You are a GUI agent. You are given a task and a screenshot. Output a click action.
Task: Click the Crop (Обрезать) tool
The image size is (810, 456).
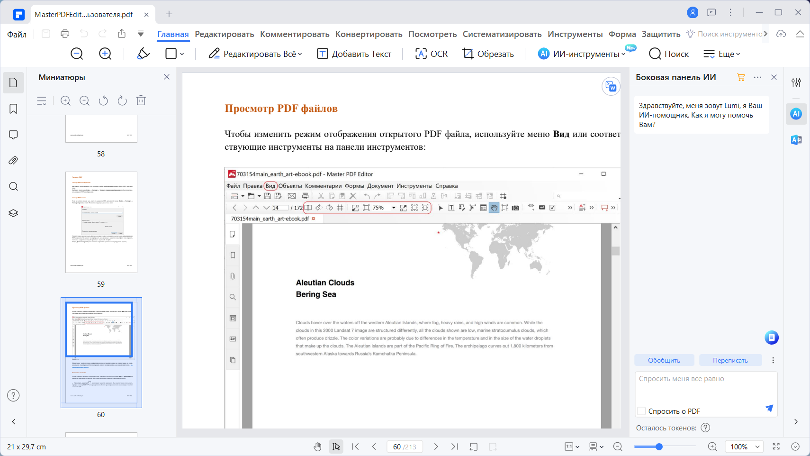[488, 54]
